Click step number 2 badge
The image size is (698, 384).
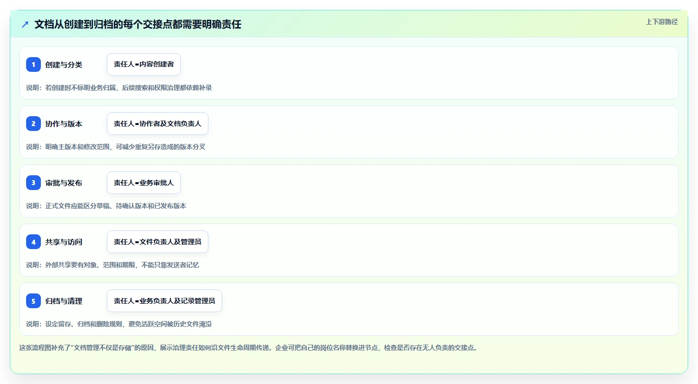tap(33, 124)
